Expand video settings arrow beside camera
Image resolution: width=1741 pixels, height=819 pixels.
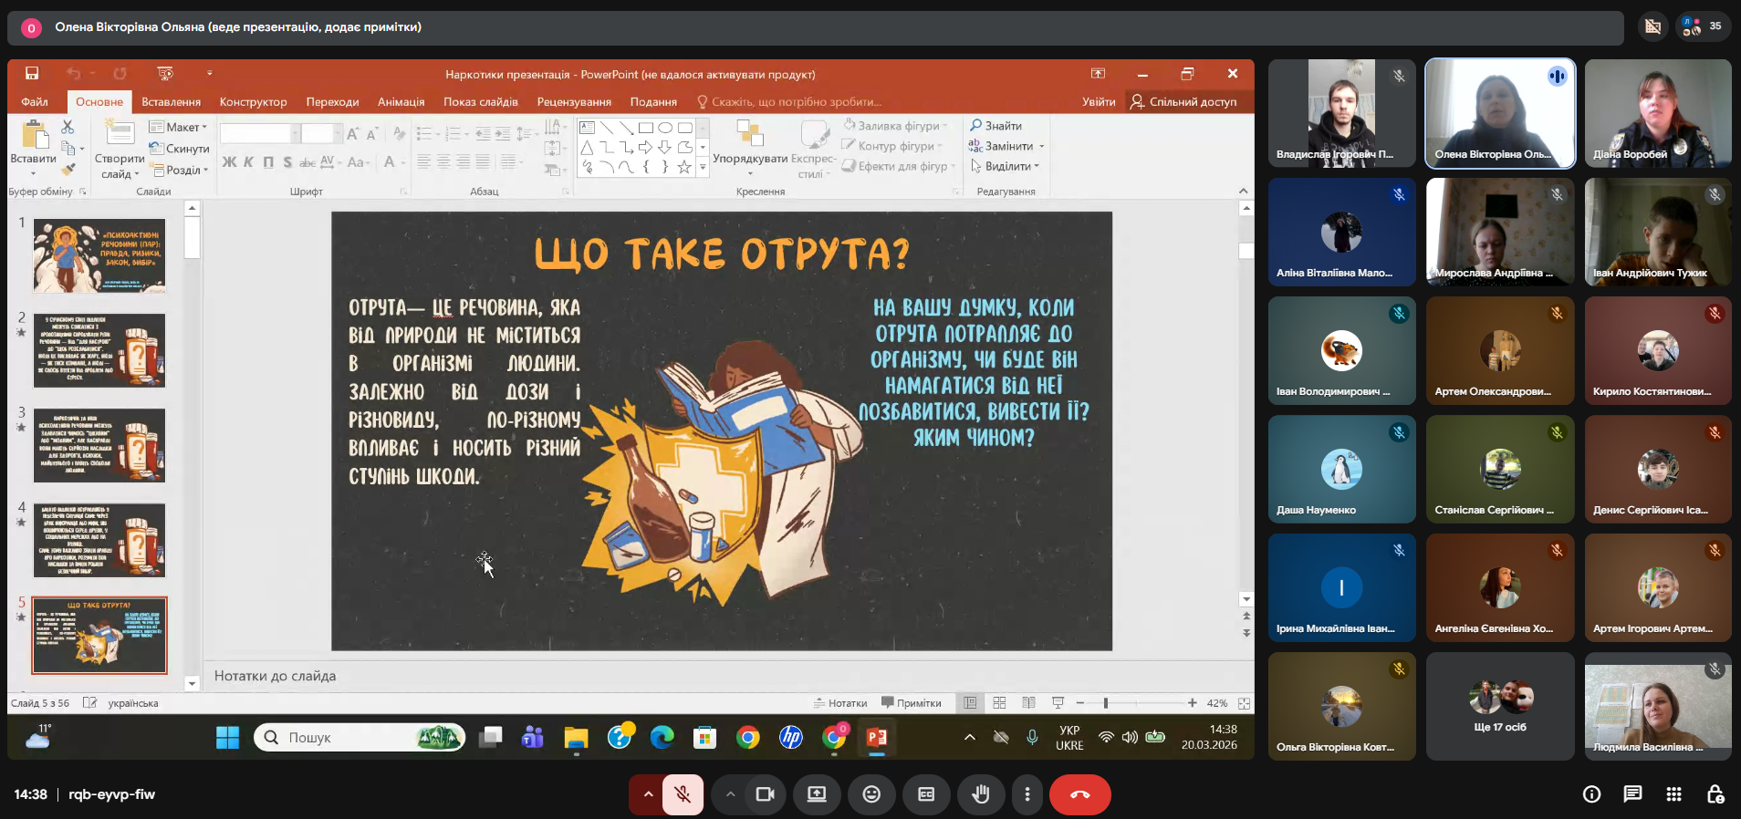[x=730, y=794]
